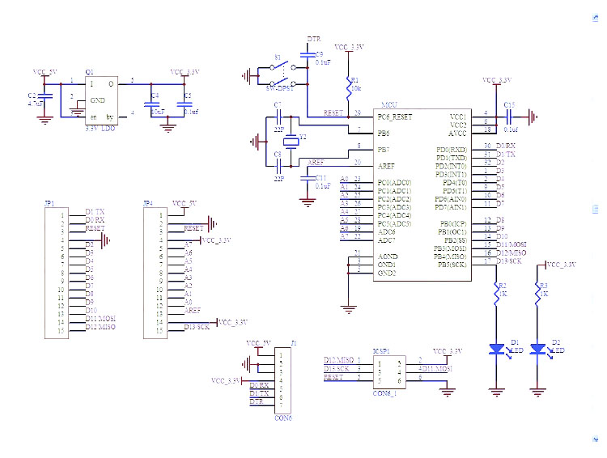The height and width of the screenshot is (458, 607).
Task: Select capacitor C15 next to VCC pins
Action: pyautogui.click(x=510, y=117)
